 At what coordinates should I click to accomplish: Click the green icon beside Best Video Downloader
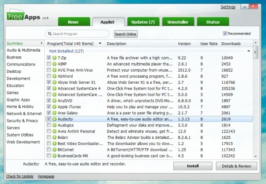pos(54,143)
